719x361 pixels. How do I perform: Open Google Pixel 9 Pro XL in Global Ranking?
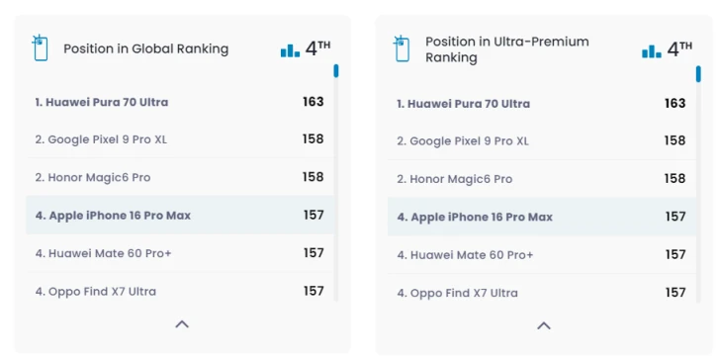pos(180,139)
